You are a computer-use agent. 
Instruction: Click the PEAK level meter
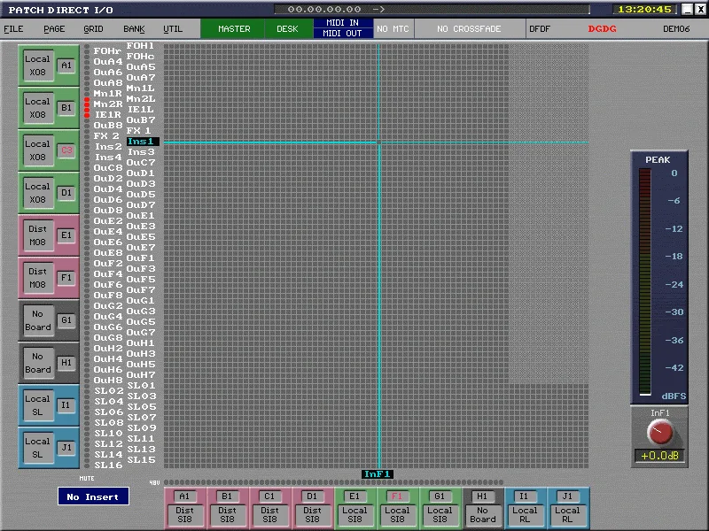coord(645,282)
